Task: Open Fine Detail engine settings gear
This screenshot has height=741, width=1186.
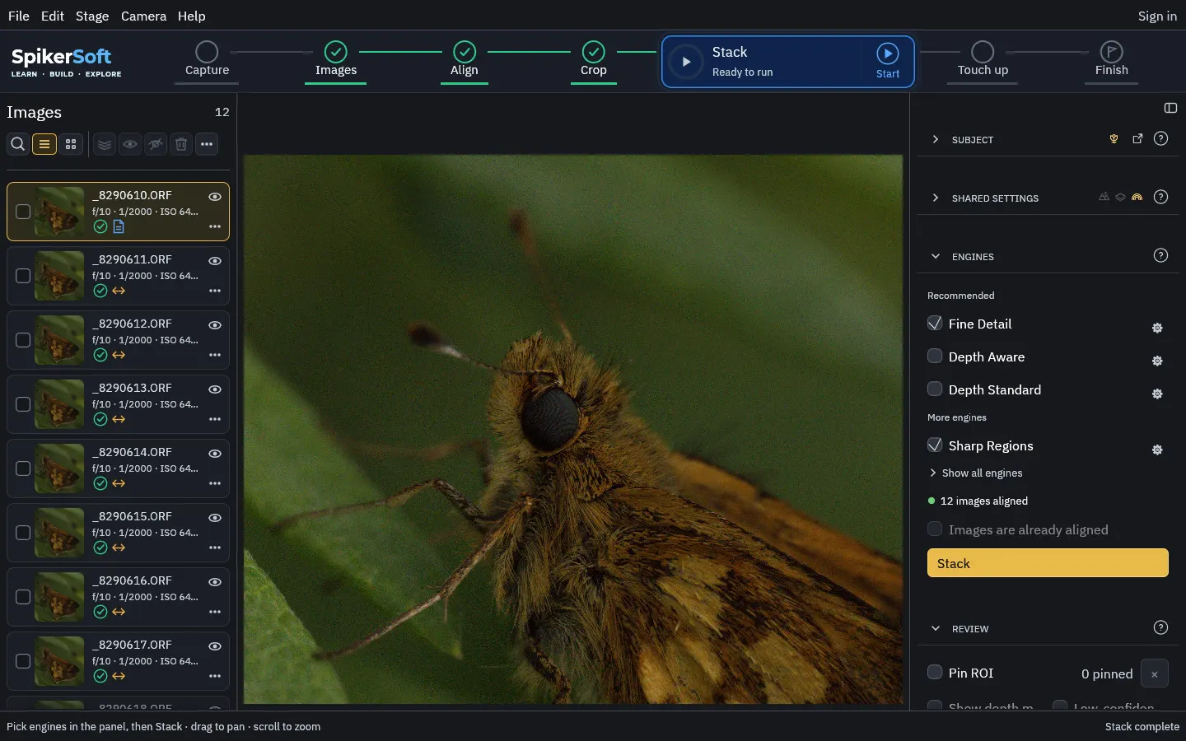Action: (x=1157, y=328)
